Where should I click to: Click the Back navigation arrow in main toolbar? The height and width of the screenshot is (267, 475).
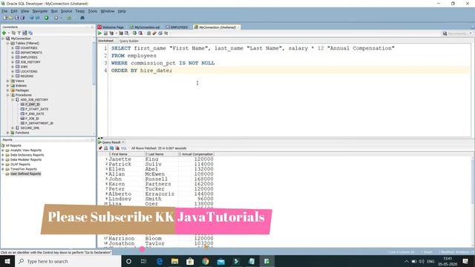tap(31, 18)
